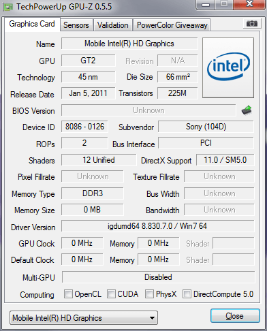Click the Bus Interface field showing PCI

[206, 143]
